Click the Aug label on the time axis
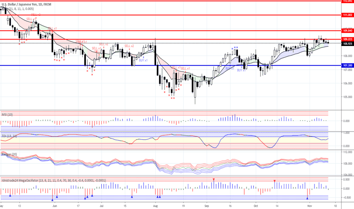Image resolution: width=354 pixels, height=209 pixels. pos(155,206)
